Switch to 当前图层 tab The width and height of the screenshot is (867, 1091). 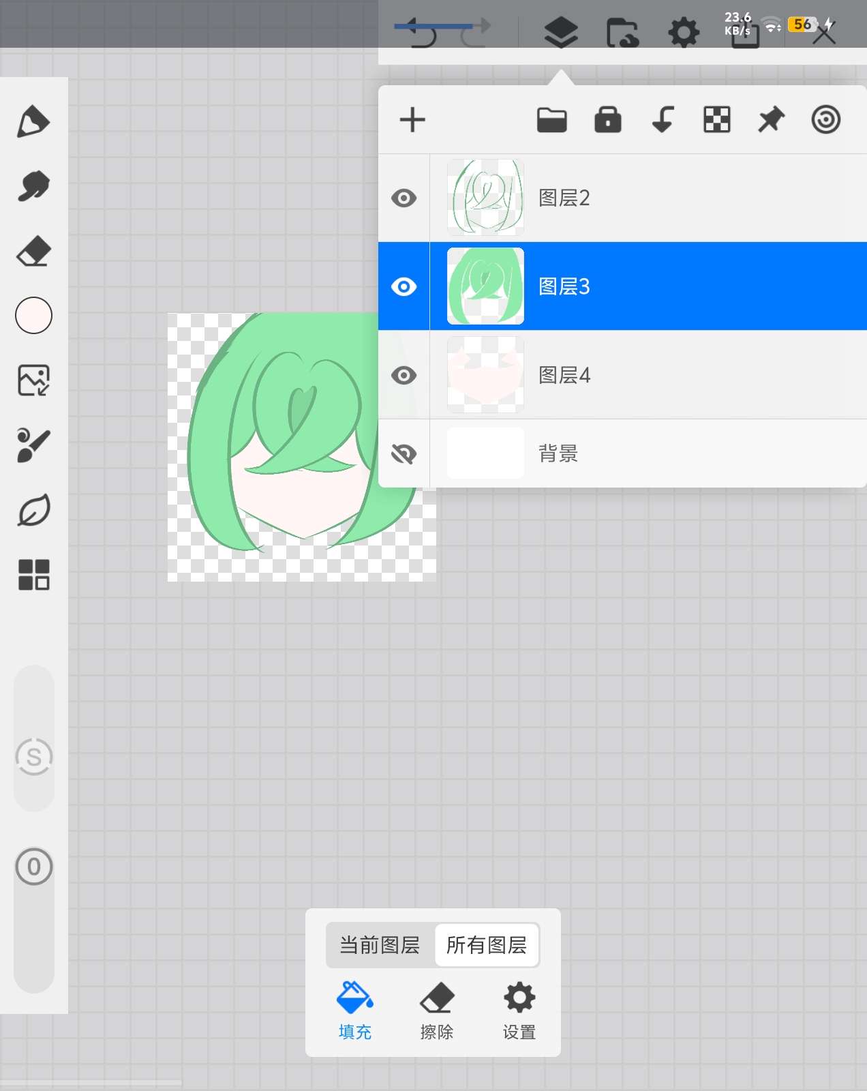(x=380, y=945)
